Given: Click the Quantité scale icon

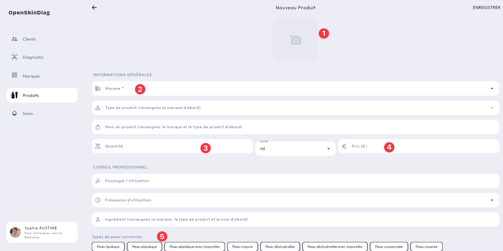Looking at the screenshot, I should coord(98,146).
